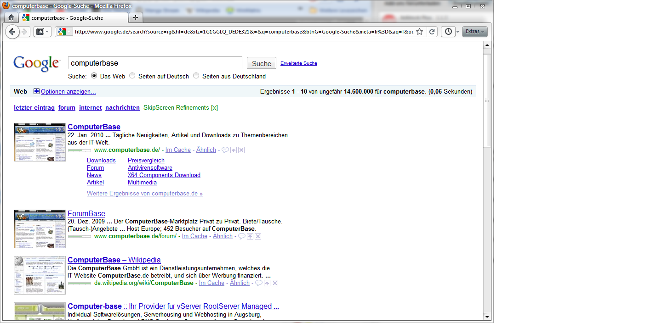Image resolution: width=657 pixels, height=323 pixels.
Task: Open Wikipedia result preview thumbnail
Action: click(x=40, y=275)
